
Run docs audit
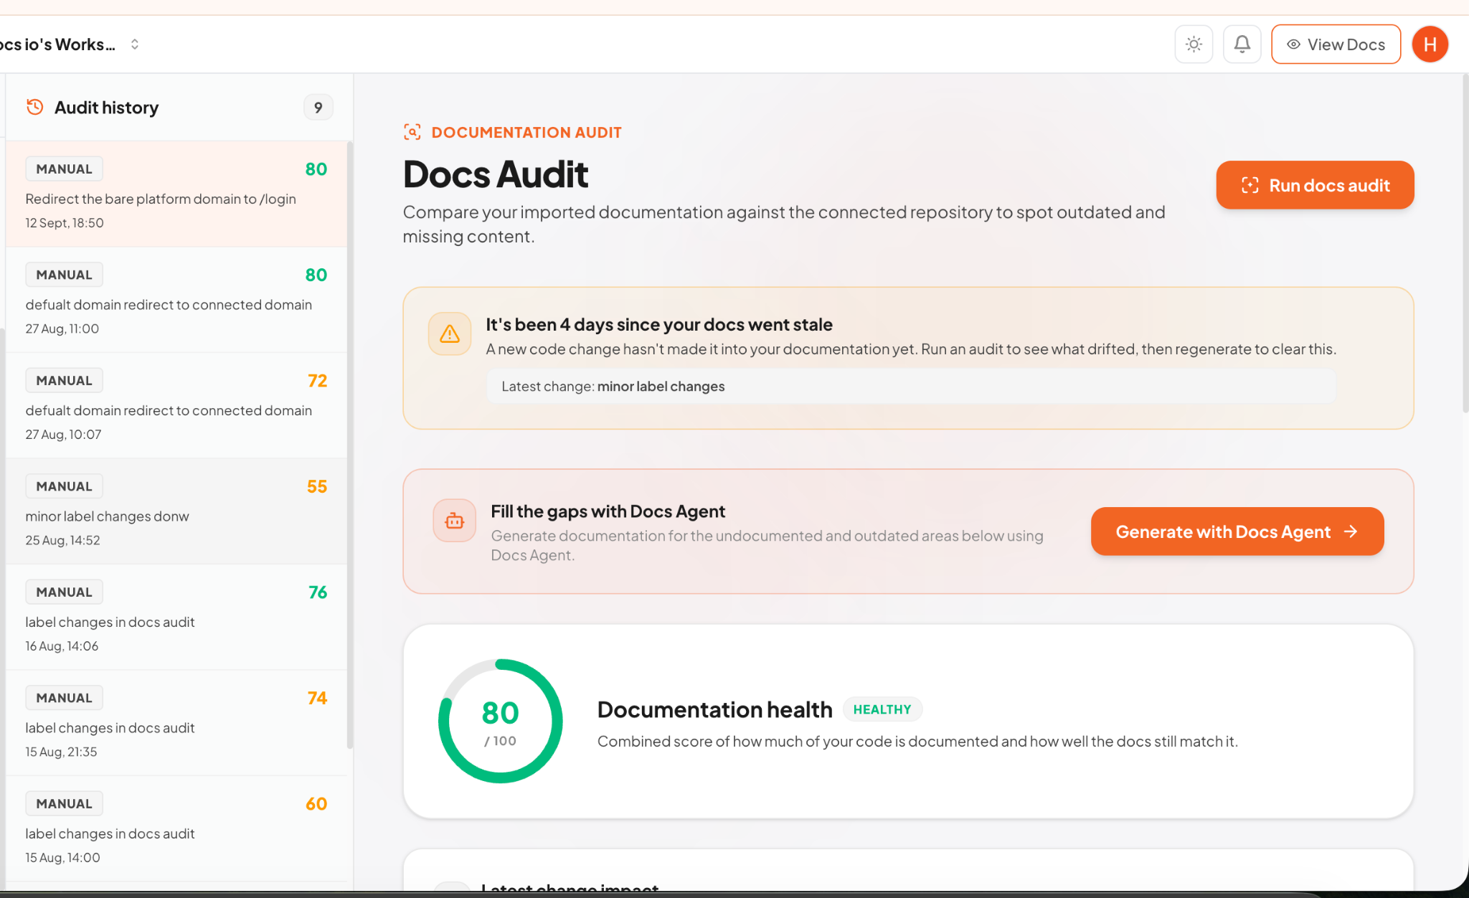1315,185
